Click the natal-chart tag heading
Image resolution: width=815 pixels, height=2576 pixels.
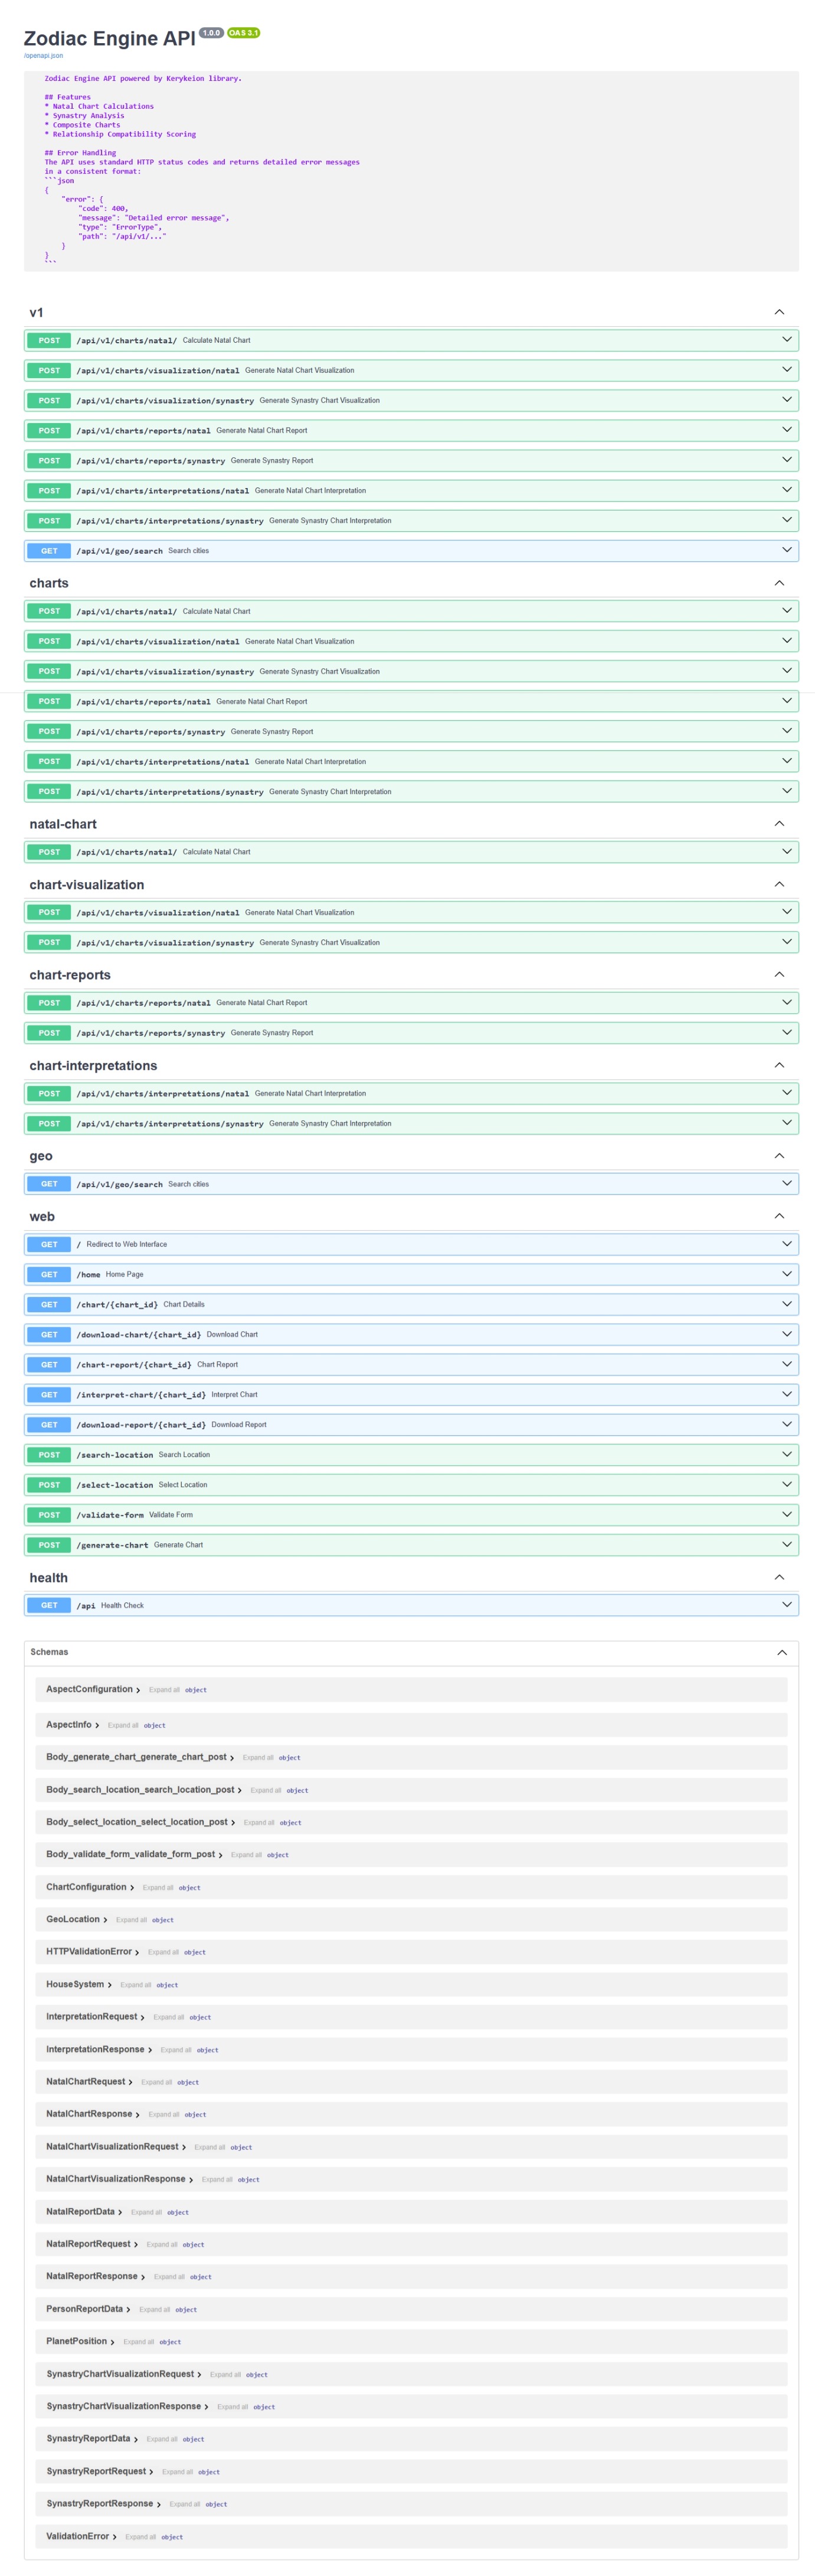click(x=63, y=824)
